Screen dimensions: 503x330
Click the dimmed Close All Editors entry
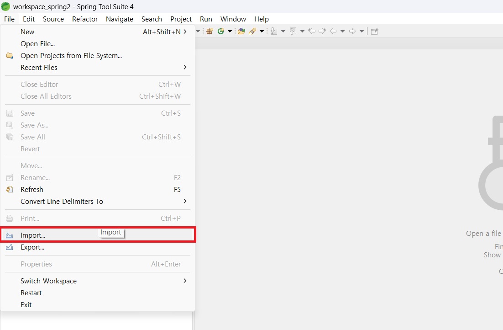coord(98,96)
